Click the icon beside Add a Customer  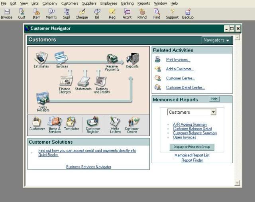coord(158,69)
